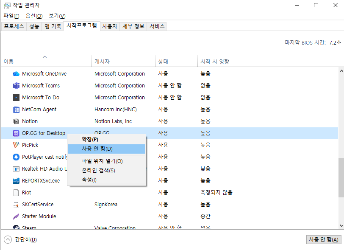
Task: Click the Microsoft OneDrive cloud icon
Action: coord(16,74)
